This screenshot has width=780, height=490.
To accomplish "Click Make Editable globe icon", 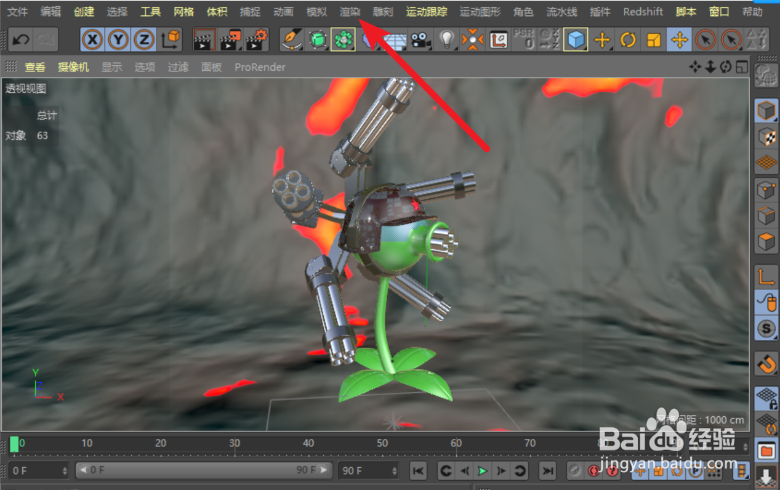I will pos(766,77).
